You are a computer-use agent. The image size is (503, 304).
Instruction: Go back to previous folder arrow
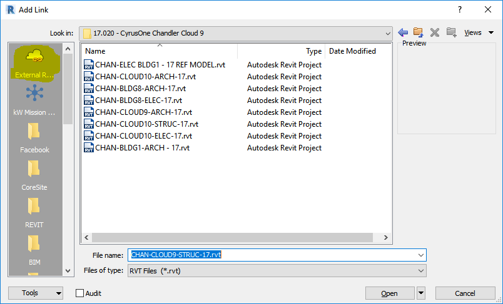[x=403, y=32]
